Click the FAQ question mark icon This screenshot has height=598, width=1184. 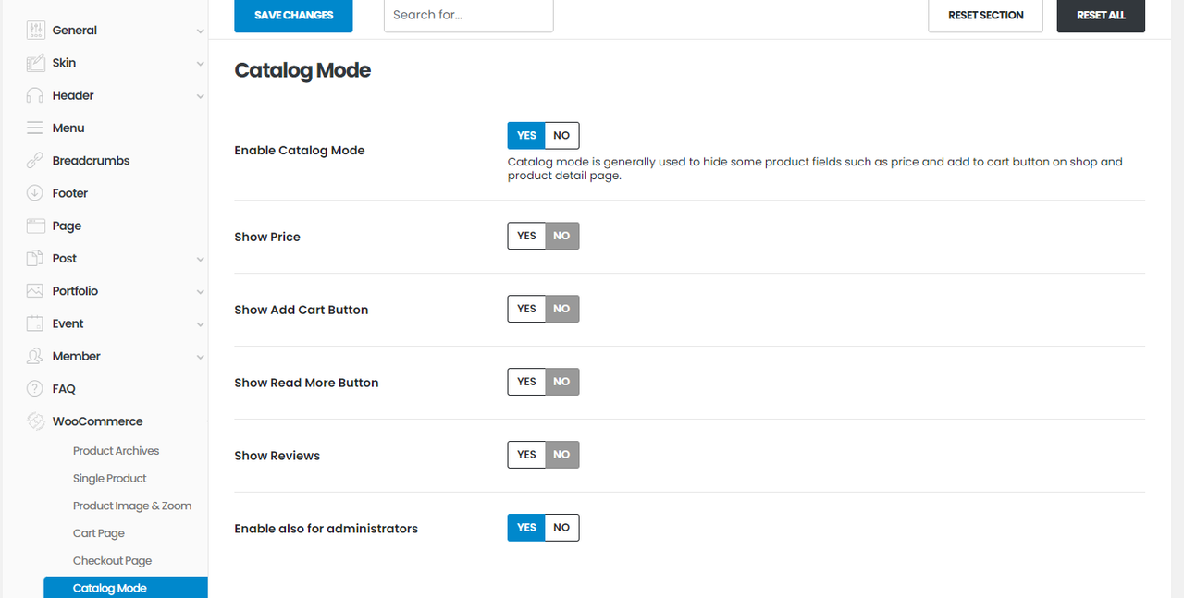tap(35, 388)
